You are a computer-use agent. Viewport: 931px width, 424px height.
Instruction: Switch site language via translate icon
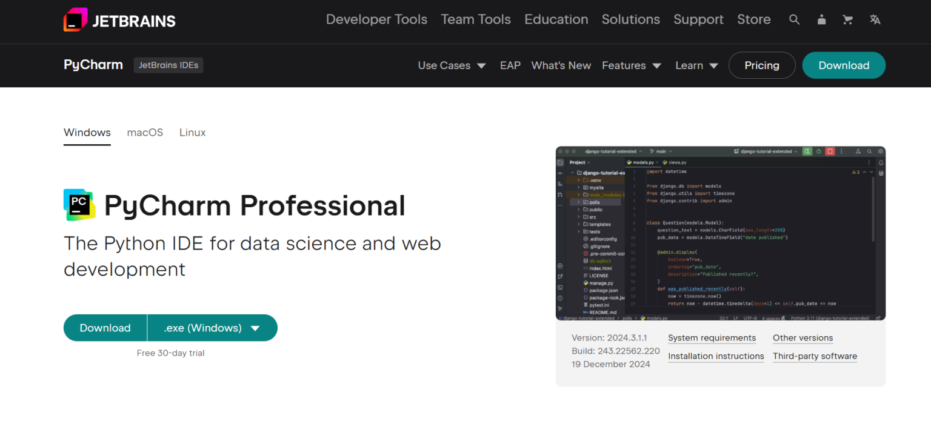click(x=875, y=19)
